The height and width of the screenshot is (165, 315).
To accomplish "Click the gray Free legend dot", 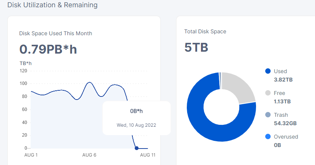I will click(268, 93).
